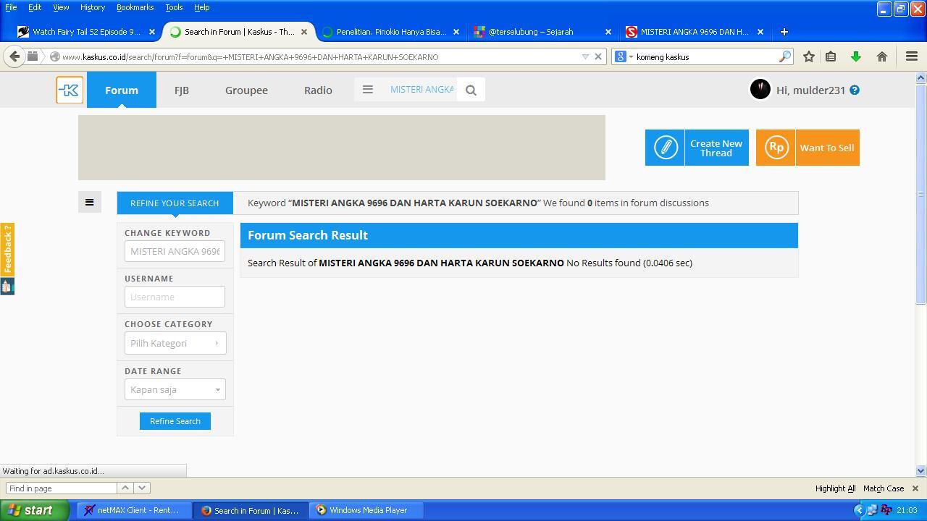The width and height of the screenshot is (927, 521).
Task: Go to the browser home page icon
Action: (x=881, y=56)
